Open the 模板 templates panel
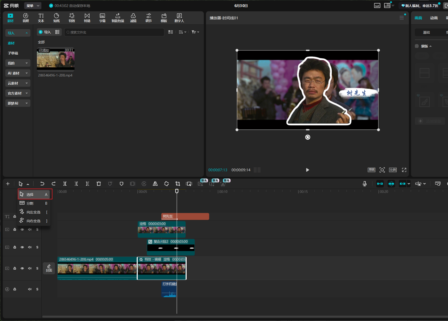The width and height of the screenshot is (448, 321). [164, 18]
